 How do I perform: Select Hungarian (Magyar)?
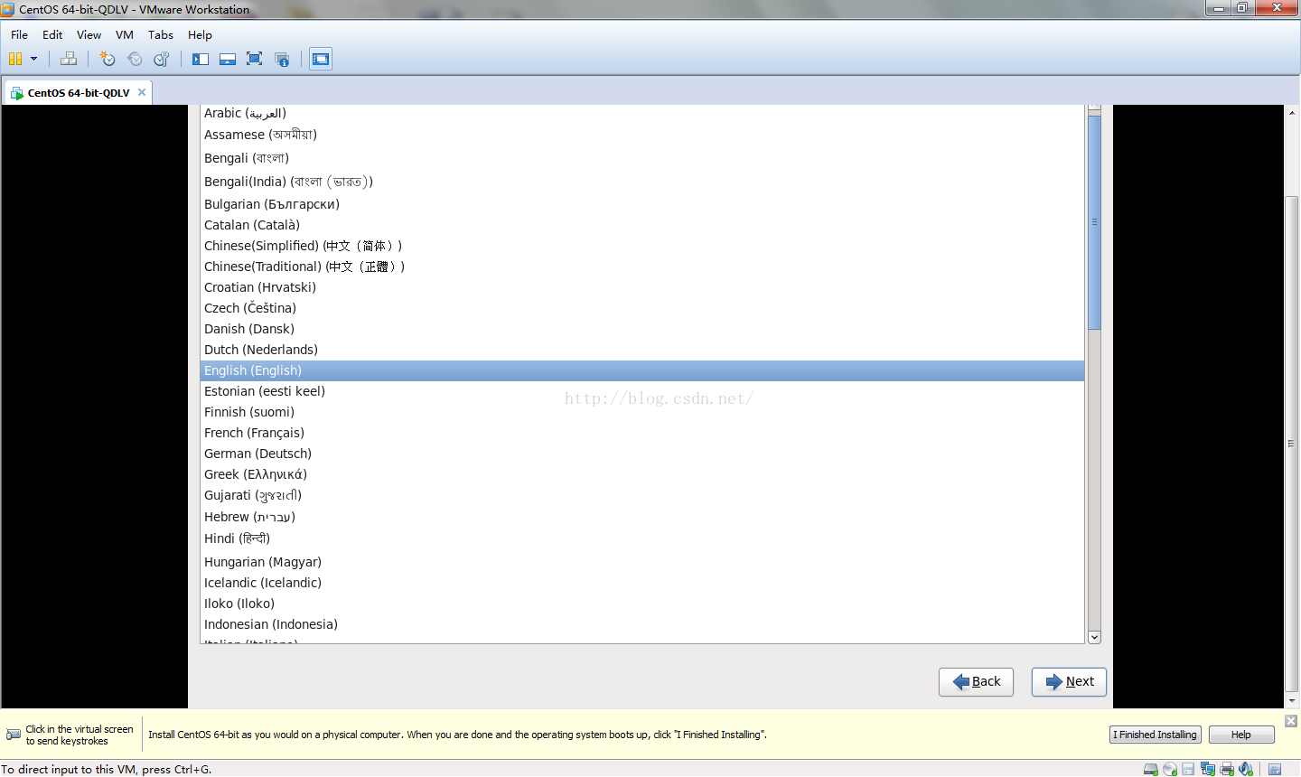click(641, 562)
